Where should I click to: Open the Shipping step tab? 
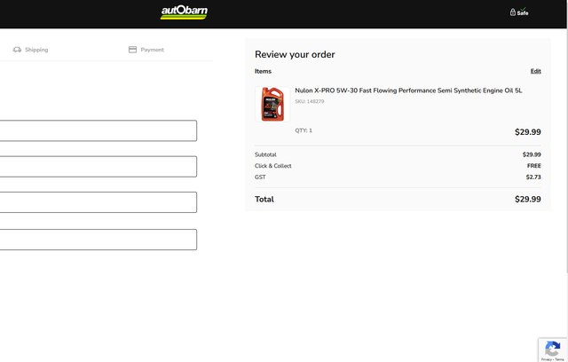pos(30,50)
